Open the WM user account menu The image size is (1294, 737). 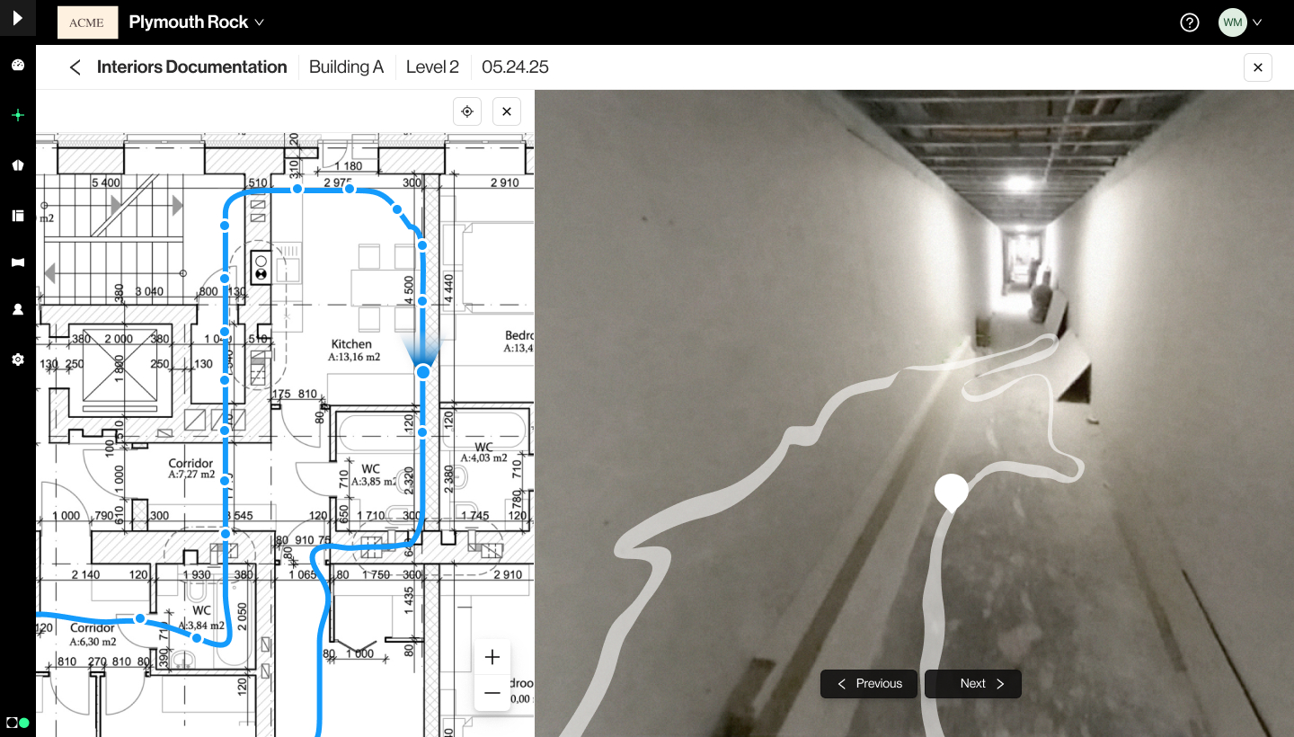click(1240, 22)
